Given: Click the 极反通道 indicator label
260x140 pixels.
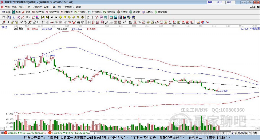Looking at the screenshot, I should pyautogui.click(x=19, y=29).
